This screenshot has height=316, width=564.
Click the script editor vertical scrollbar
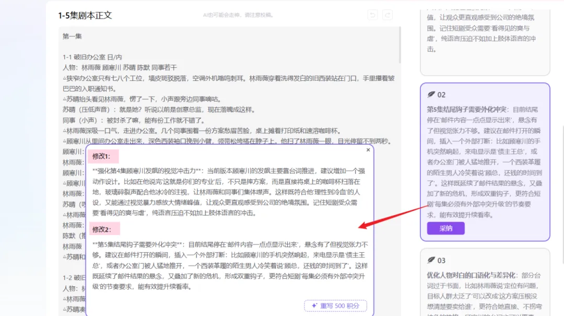(x=399, y=45)
